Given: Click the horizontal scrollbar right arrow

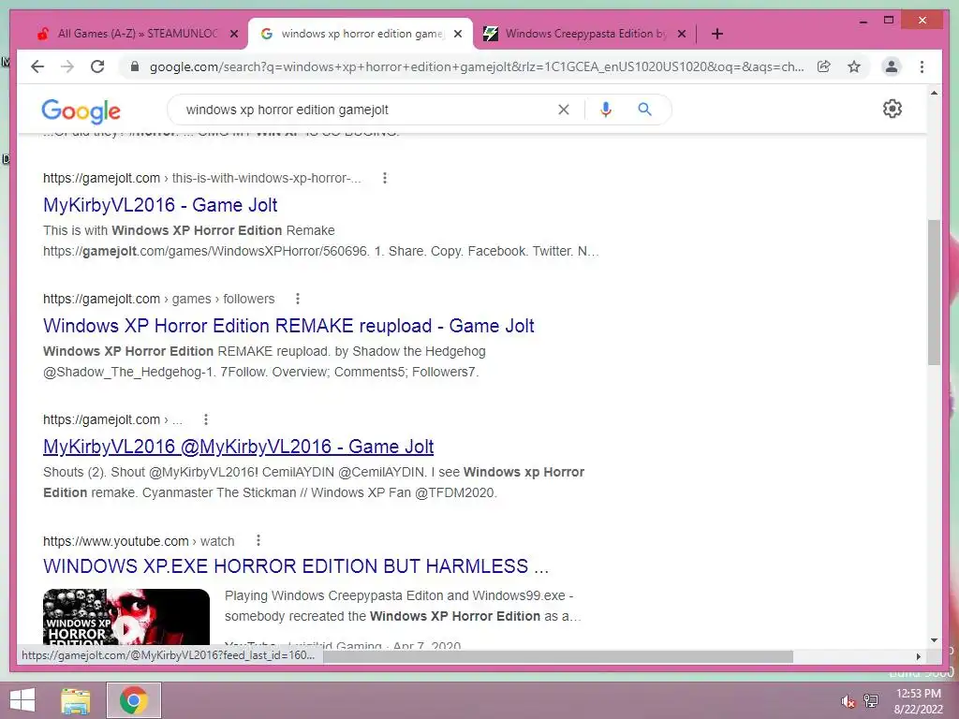Looking at the screenshot, I should [x=918, y=656].
